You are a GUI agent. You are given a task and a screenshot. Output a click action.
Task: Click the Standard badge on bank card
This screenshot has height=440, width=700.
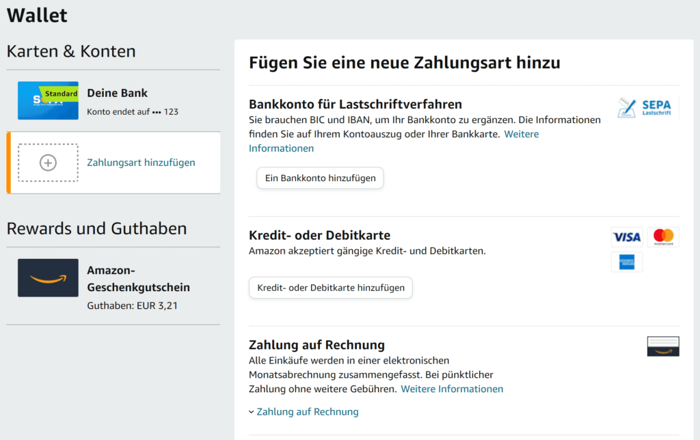61,94
